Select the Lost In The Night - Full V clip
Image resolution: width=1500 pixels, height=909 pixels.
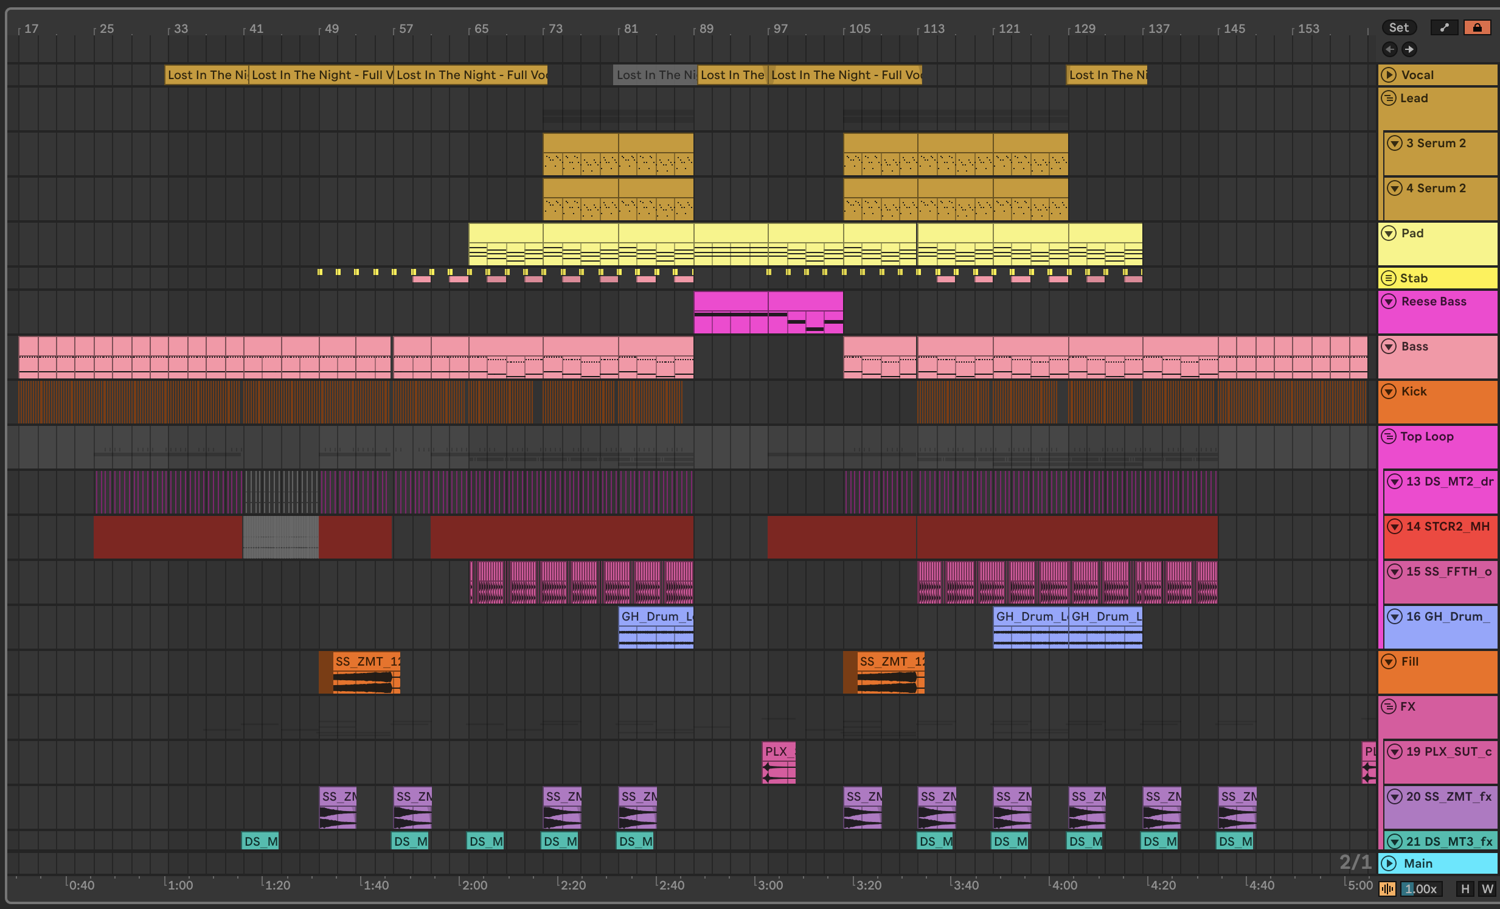[x=321, y=75]
